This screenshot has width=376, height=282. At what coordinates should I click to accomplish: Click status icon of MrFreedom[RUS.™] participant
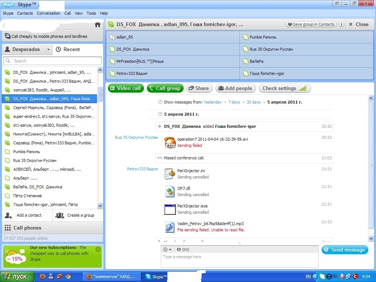(112, 61)
